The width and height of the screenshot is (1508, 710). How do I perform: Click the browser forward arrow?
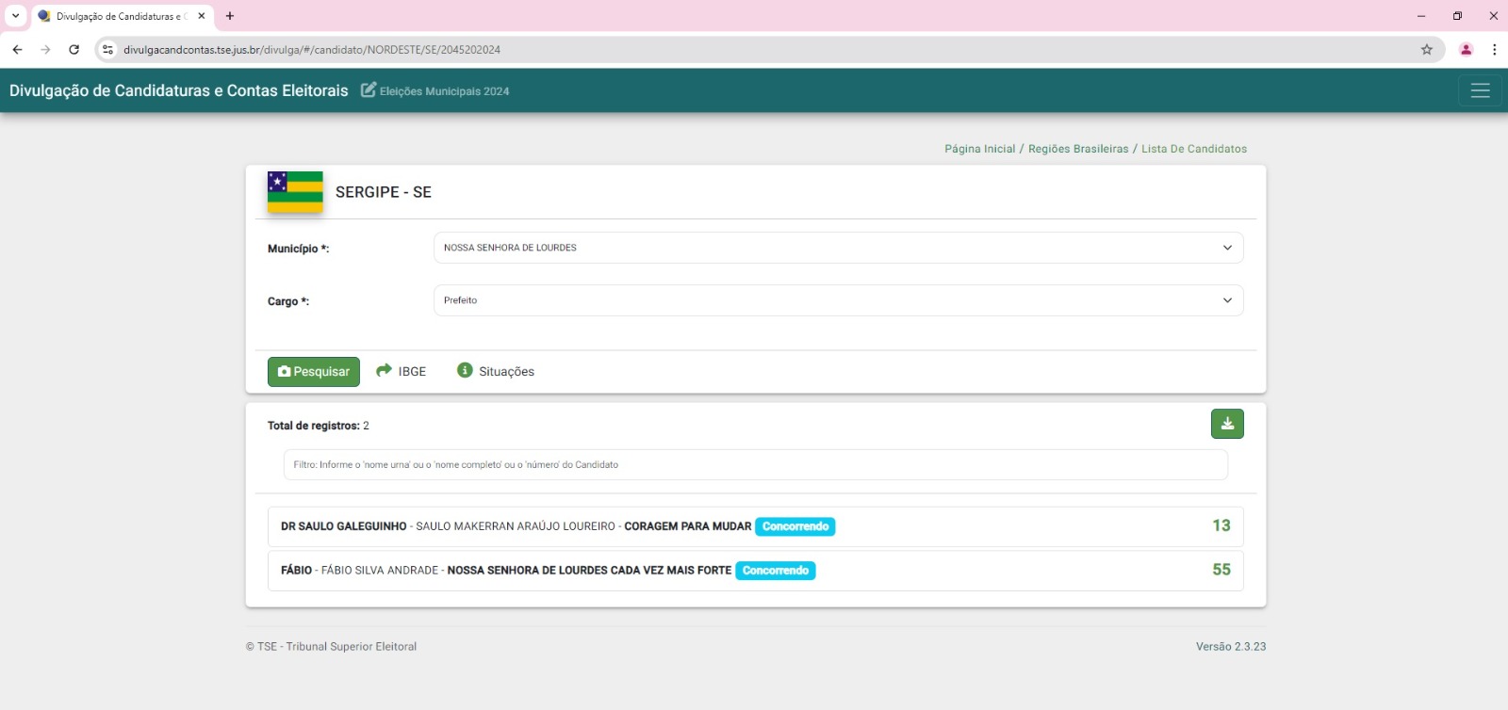click(x=45, y=50)
